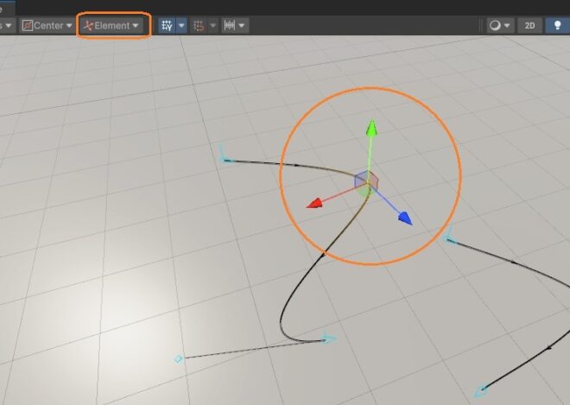Select the diamond end knot of the first spline
The width and height of the screenshot is (570, 405).
coord(178,359)
